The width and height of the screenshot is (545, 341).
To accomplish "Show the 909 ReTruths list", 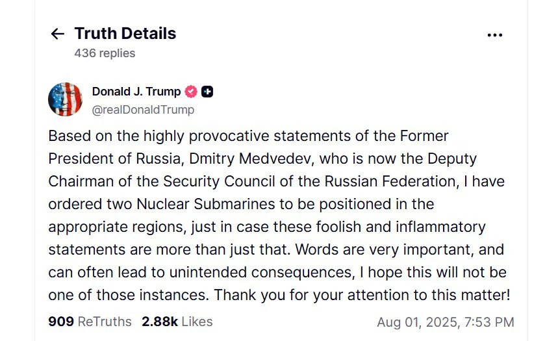I will pyautogui.click(x=90, y=322).
